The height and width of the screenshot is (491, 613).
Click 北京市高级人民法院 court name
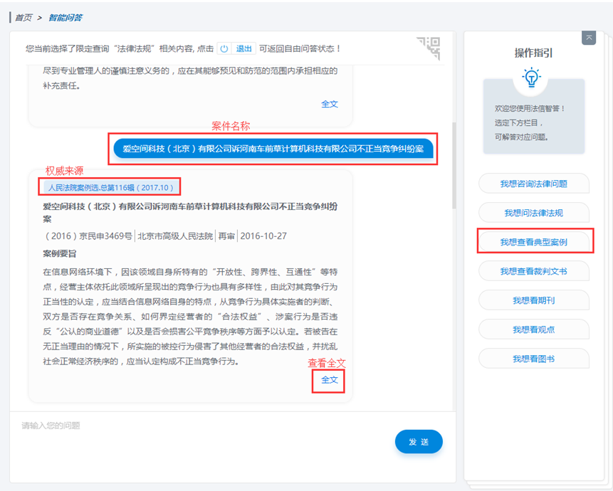(x=175, y=236)
